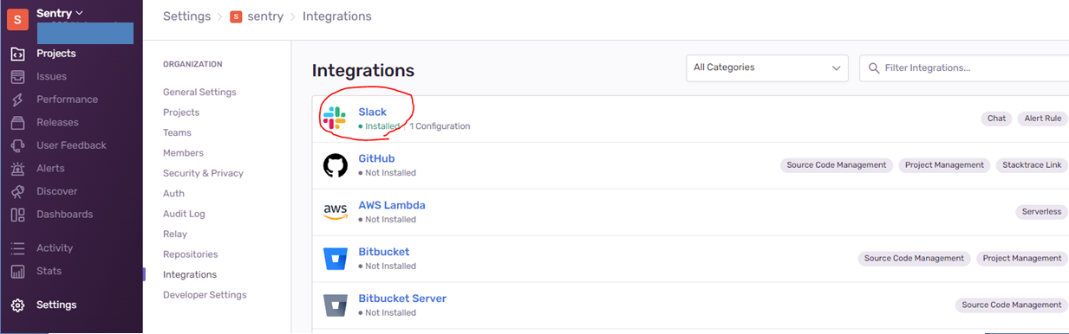
Task: Open Projects in organization settings menu
Action: 181,112
